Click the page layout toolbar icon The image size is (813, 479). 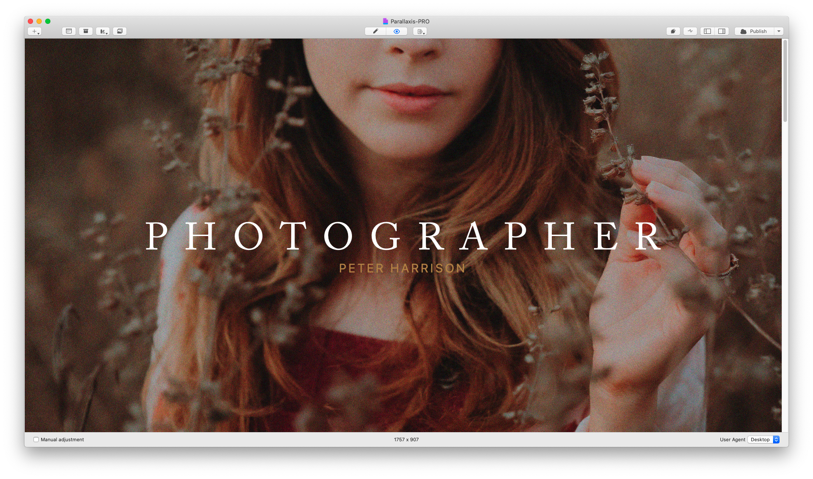pos(69,31)
